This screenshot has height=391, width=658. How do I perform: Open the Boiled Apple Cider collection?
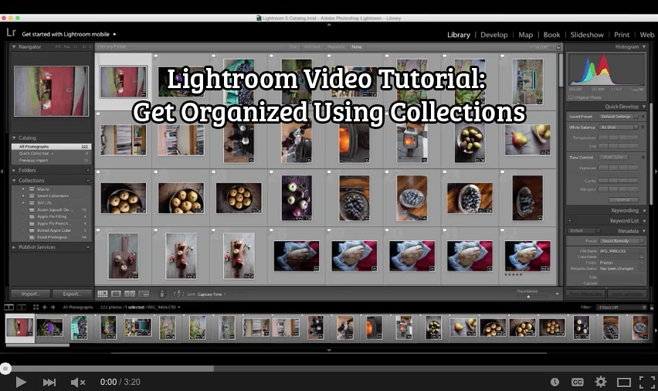(x=55, y=230)
